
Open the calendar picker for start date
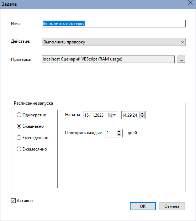[110, 115]
